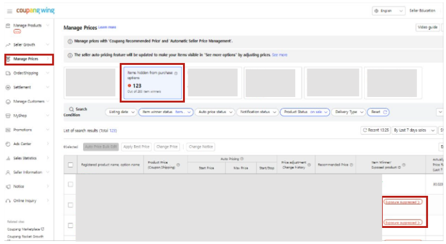Click the Promotions sidebar icon
Image resolution: width=446 pixels, height=244 pixels.
tap(8, 130)
